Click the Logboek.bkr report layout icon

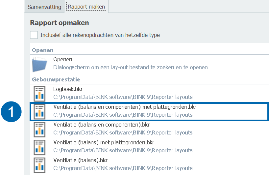(40, 93)
